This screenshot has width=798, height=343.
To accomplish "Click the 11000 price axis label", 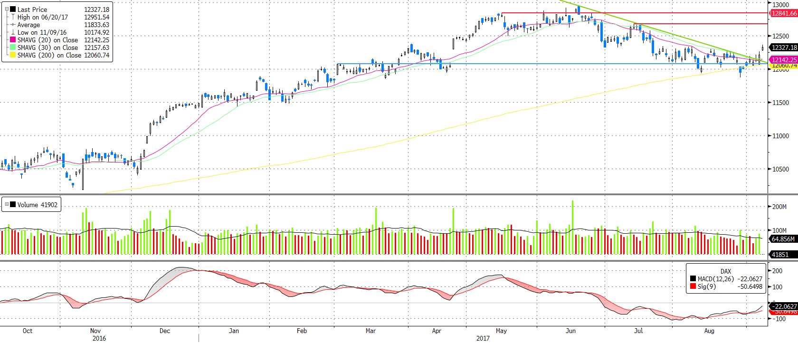I will [x=781, y=136].
